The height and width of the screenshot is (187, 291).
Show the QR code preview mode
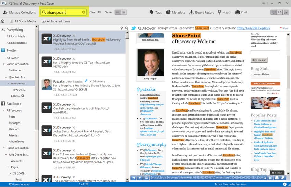pyautogui.click(x=286, y=12)
